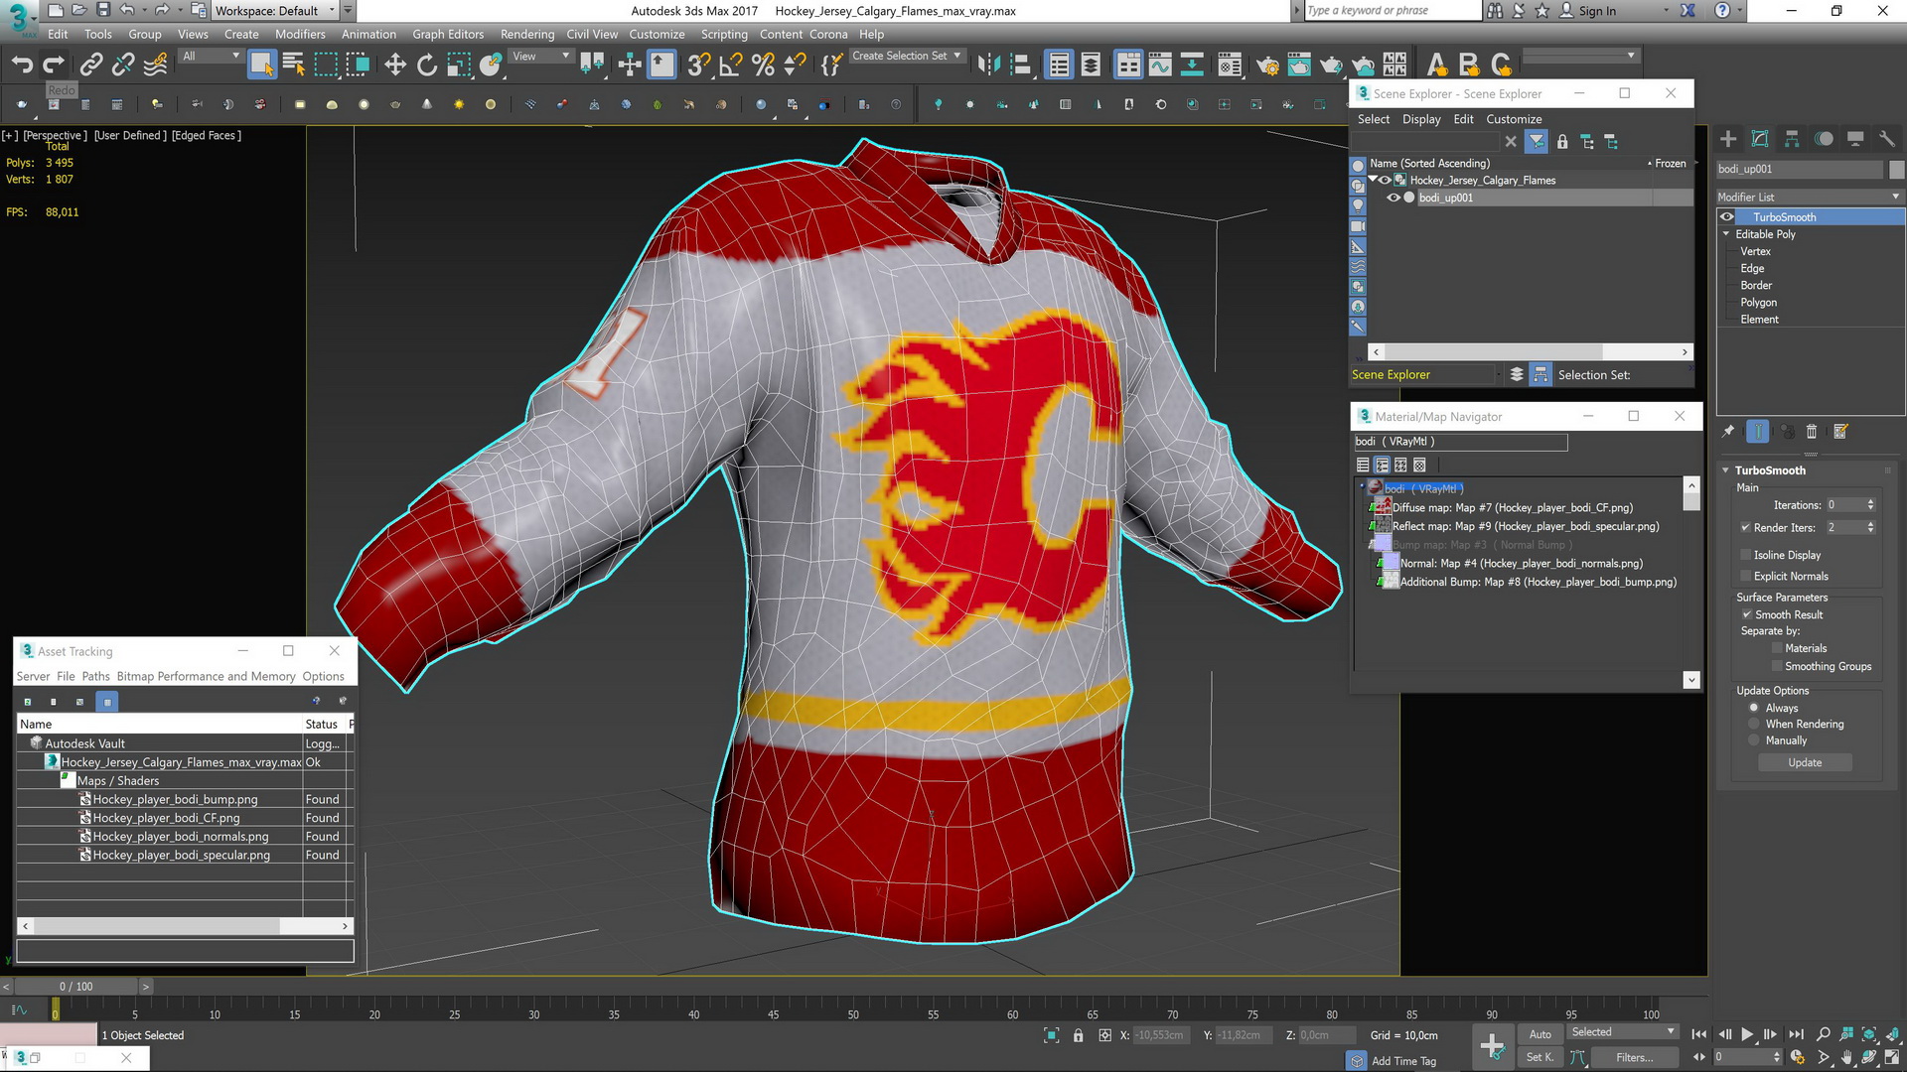1907x1072 pixels.
Task: Remove modifier with the trash icon
Action: click(x=1812, y=431)
